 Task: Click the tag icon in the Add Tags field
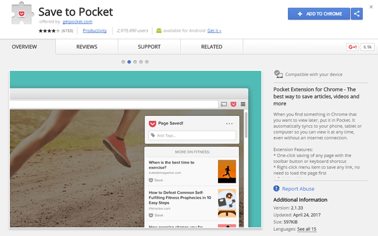pos(153,135)
